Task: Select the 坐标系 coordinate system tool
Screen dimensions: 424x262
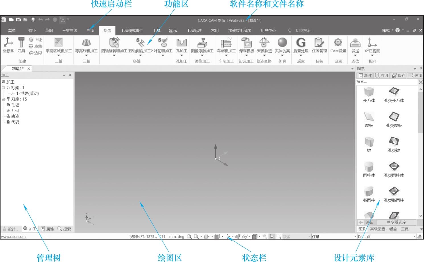Action: (8, 45)
